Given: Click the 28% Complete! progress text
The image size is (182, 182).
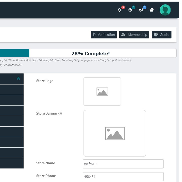Looking at the screenshot, I should (90, 53).
